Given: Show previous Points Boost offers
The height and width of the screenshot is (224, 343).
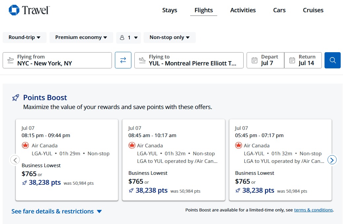Looking at the screenshot, I should click(x=15, y=160).
